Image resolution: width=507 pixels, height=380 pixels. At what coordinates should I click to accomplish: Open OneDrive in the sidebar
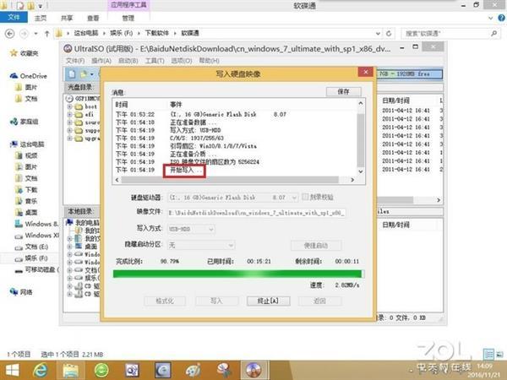[29, 76]
